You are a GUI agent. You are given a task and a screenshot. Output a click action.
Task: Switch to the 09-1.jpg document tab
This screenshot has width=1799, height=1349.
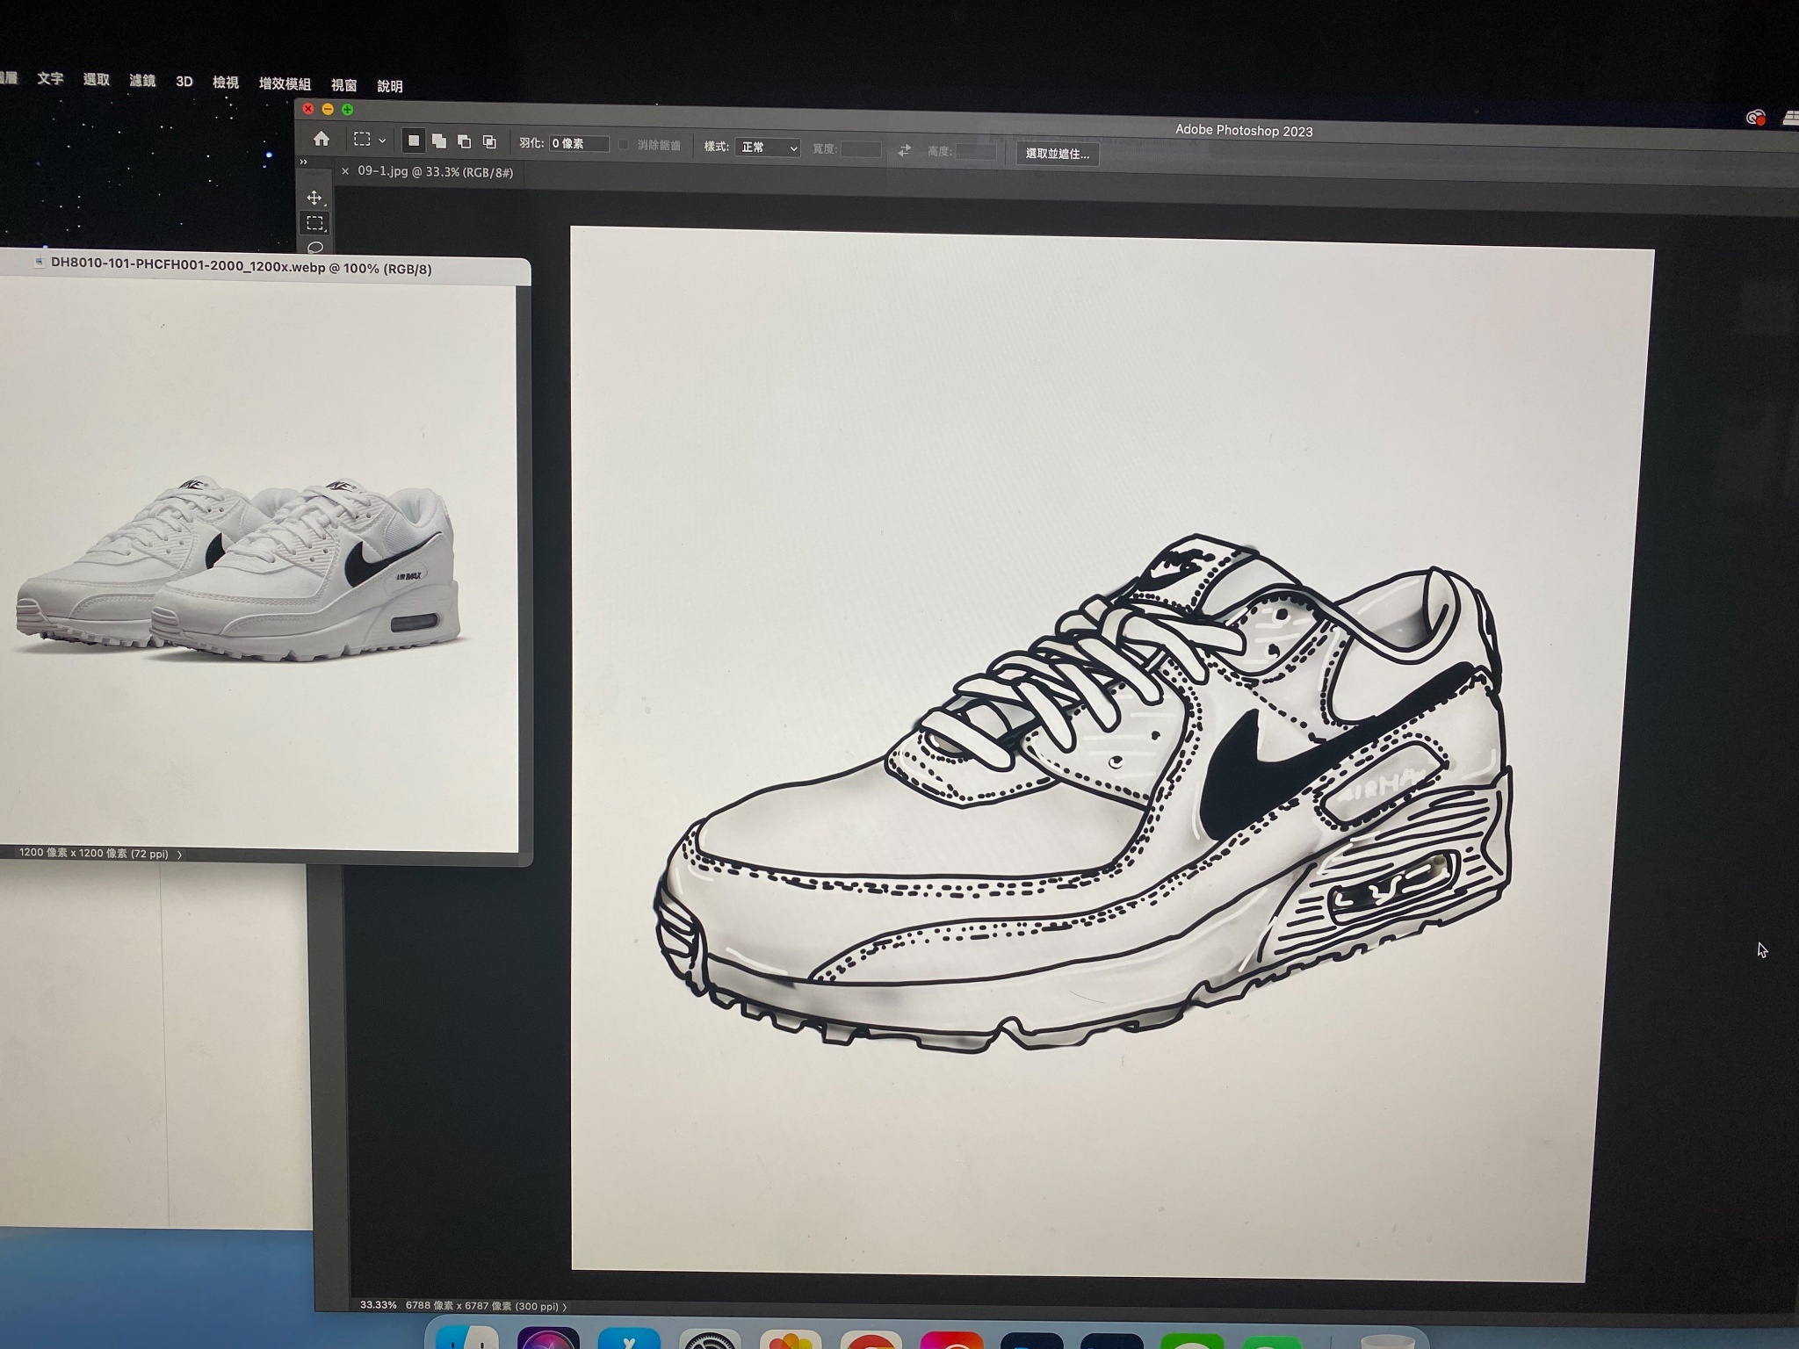coord(435,172)
